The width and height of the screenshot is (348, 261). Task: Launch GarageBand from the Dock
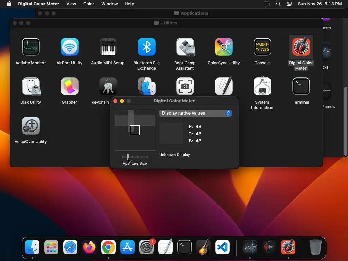204,247
